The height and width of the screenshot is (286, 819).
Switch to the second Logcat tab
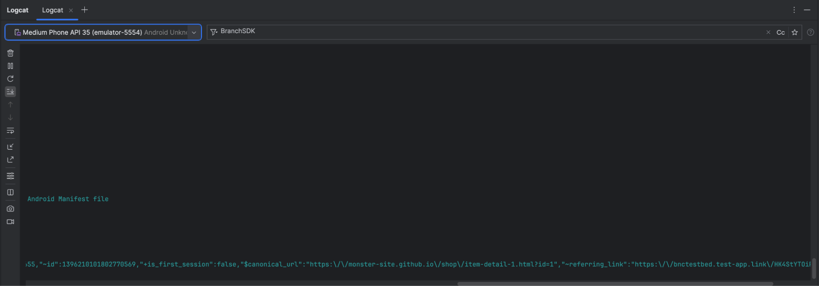pyautogui.click(x=52, y=10)
